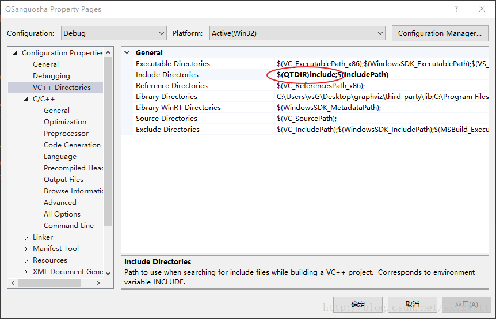This screenshot has width=496, height=319.
Task: Edit the Include Directories value field
Action: click(382, 75)
